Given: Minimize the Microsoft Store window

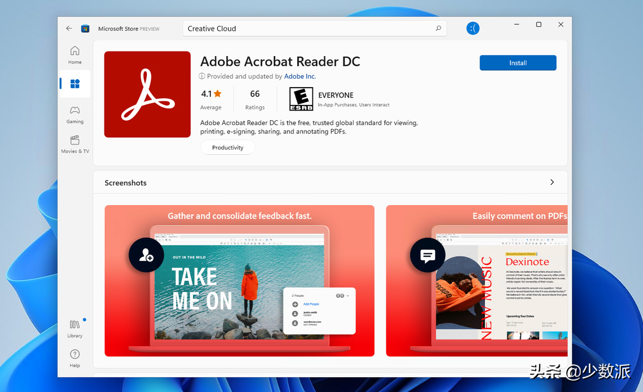Looking at the screenshot, I should coord(517,25).
